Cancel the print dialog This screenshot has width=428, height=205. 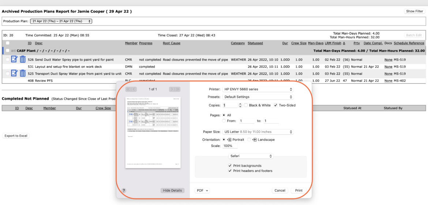click(x=280, y=190)
